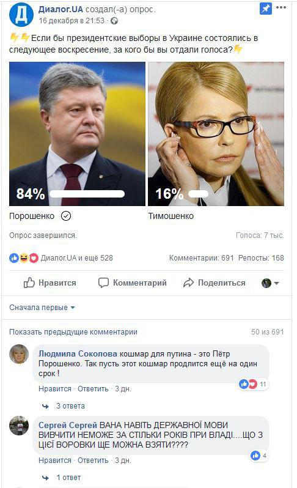Click the globe public audience icon
Image resolution: width=297 pixels, height=488 pixels.
pyautogui.click(x=114, y=21)
